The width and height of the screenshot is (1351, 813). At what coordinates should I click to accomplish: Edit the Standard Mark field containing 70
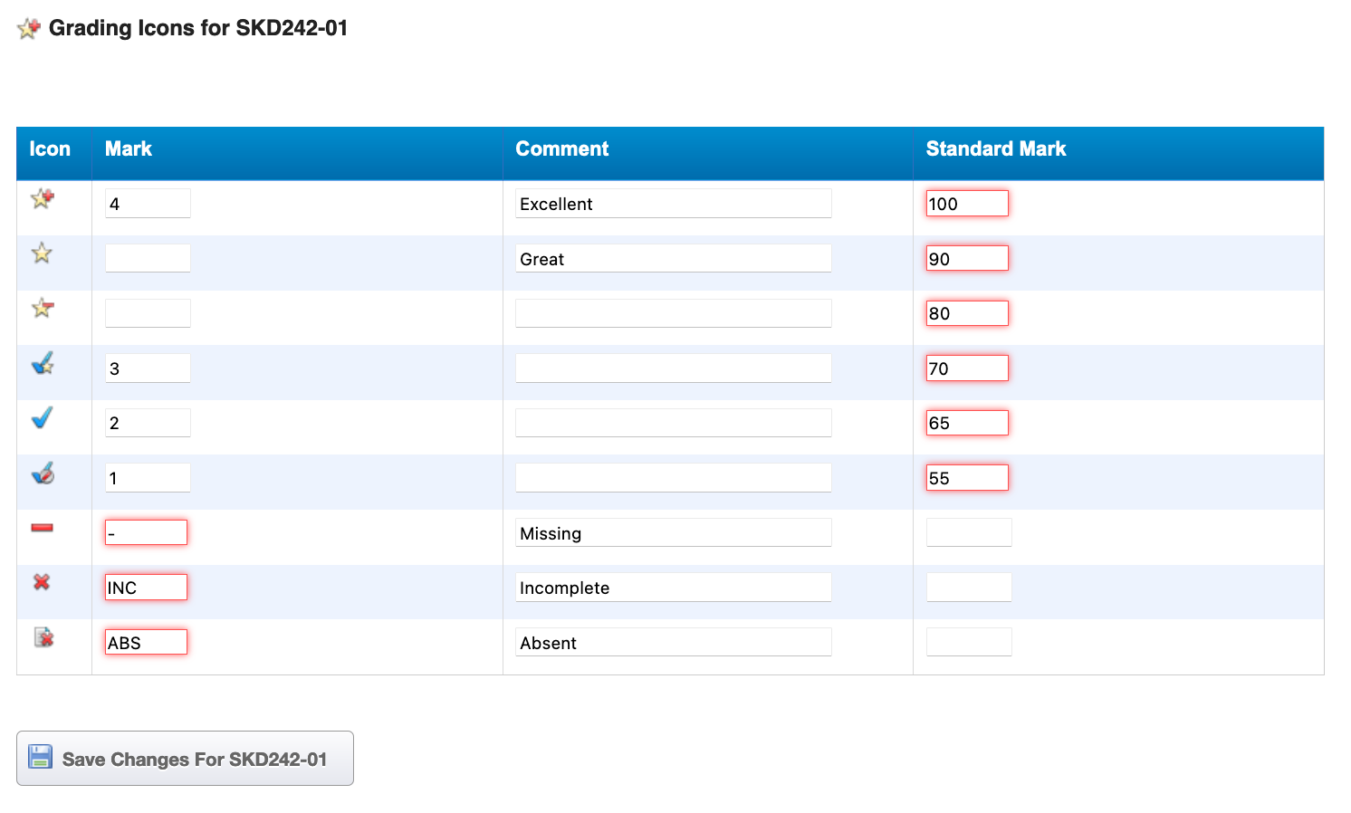click(x=967, y=368)
